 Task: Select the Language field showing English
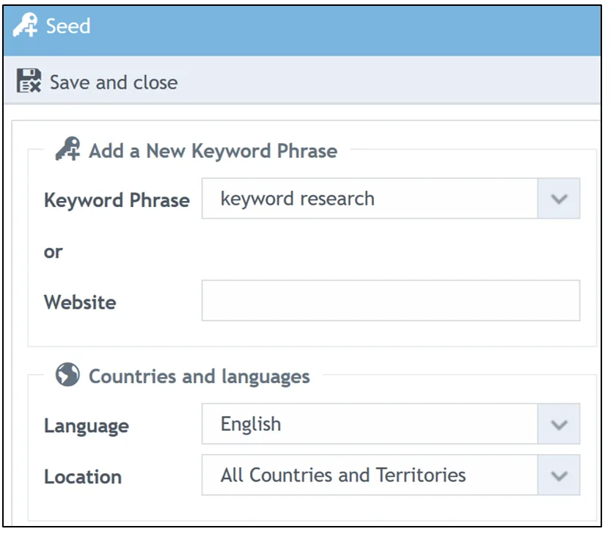pos(369,425)
